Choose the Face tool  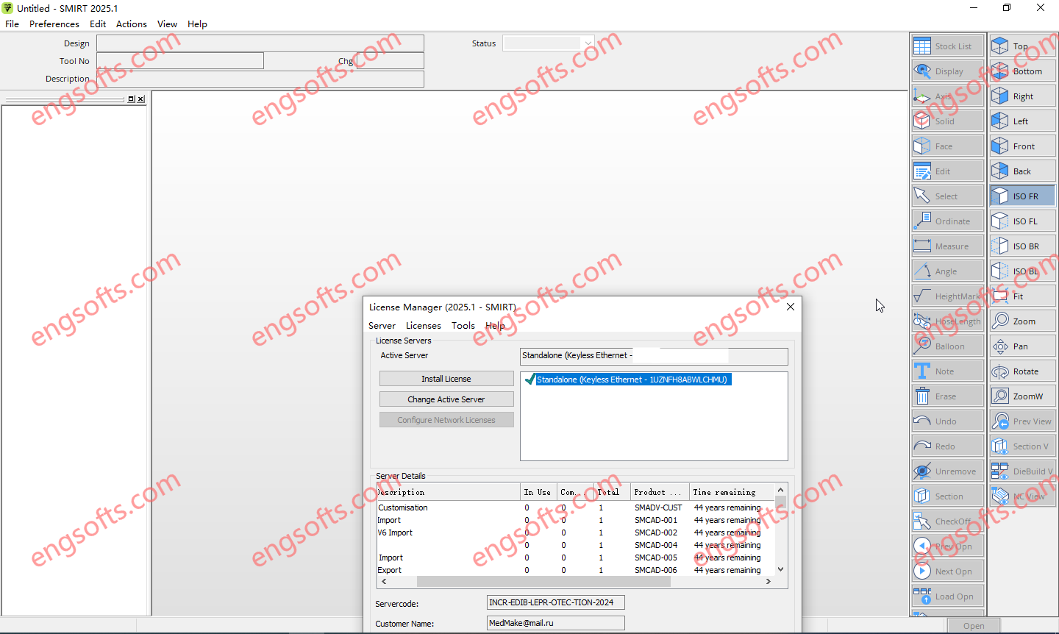point(947,146)
